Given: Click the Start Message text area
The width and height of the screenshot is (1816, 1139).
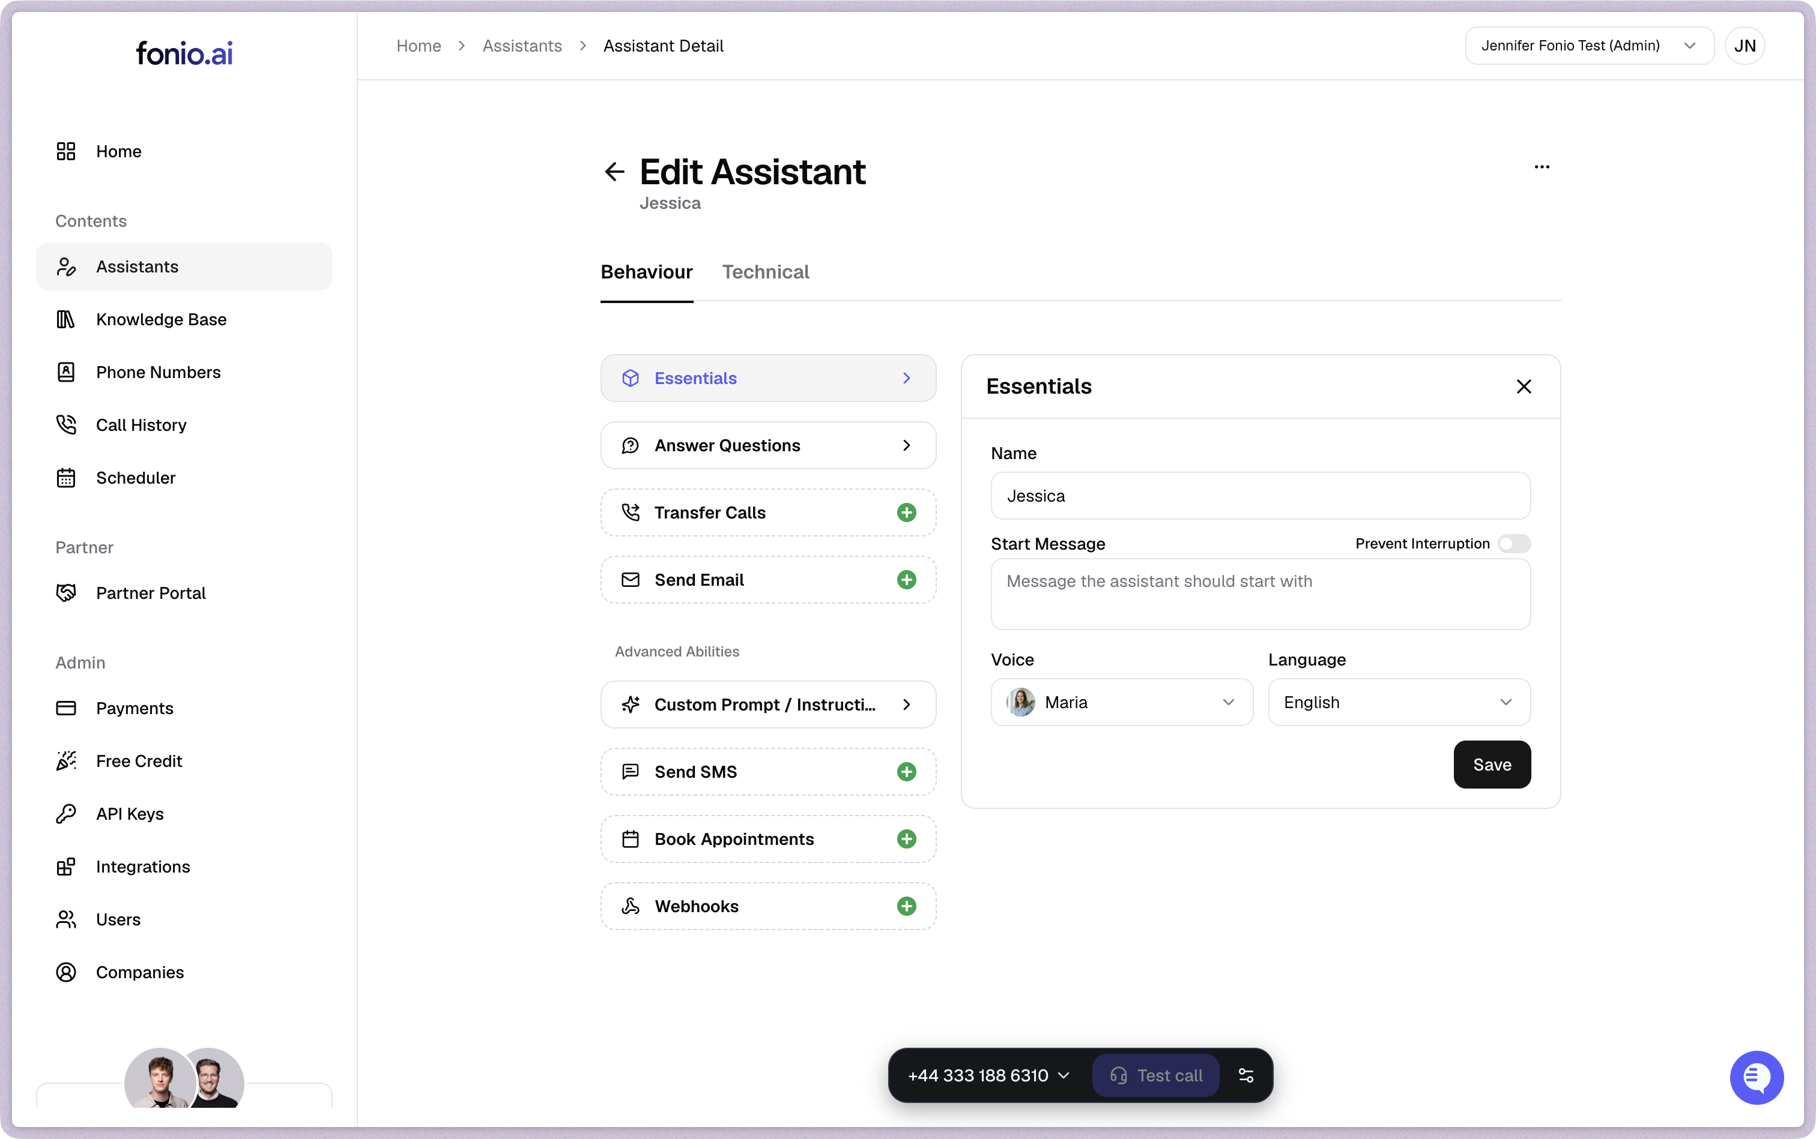Looking at the screenshot, I should [1260, 594].
